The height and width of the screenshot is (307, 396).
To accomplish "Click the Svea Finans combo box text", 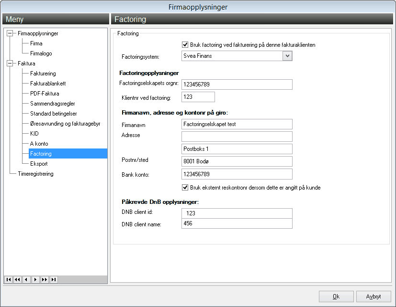I will 197,56.
